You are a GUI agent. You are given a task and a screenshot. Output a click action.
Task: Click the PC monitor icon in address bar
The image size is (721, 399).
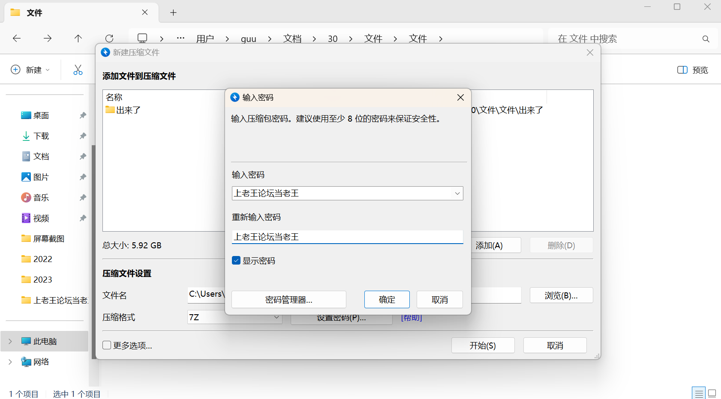(x=142, y=38)
